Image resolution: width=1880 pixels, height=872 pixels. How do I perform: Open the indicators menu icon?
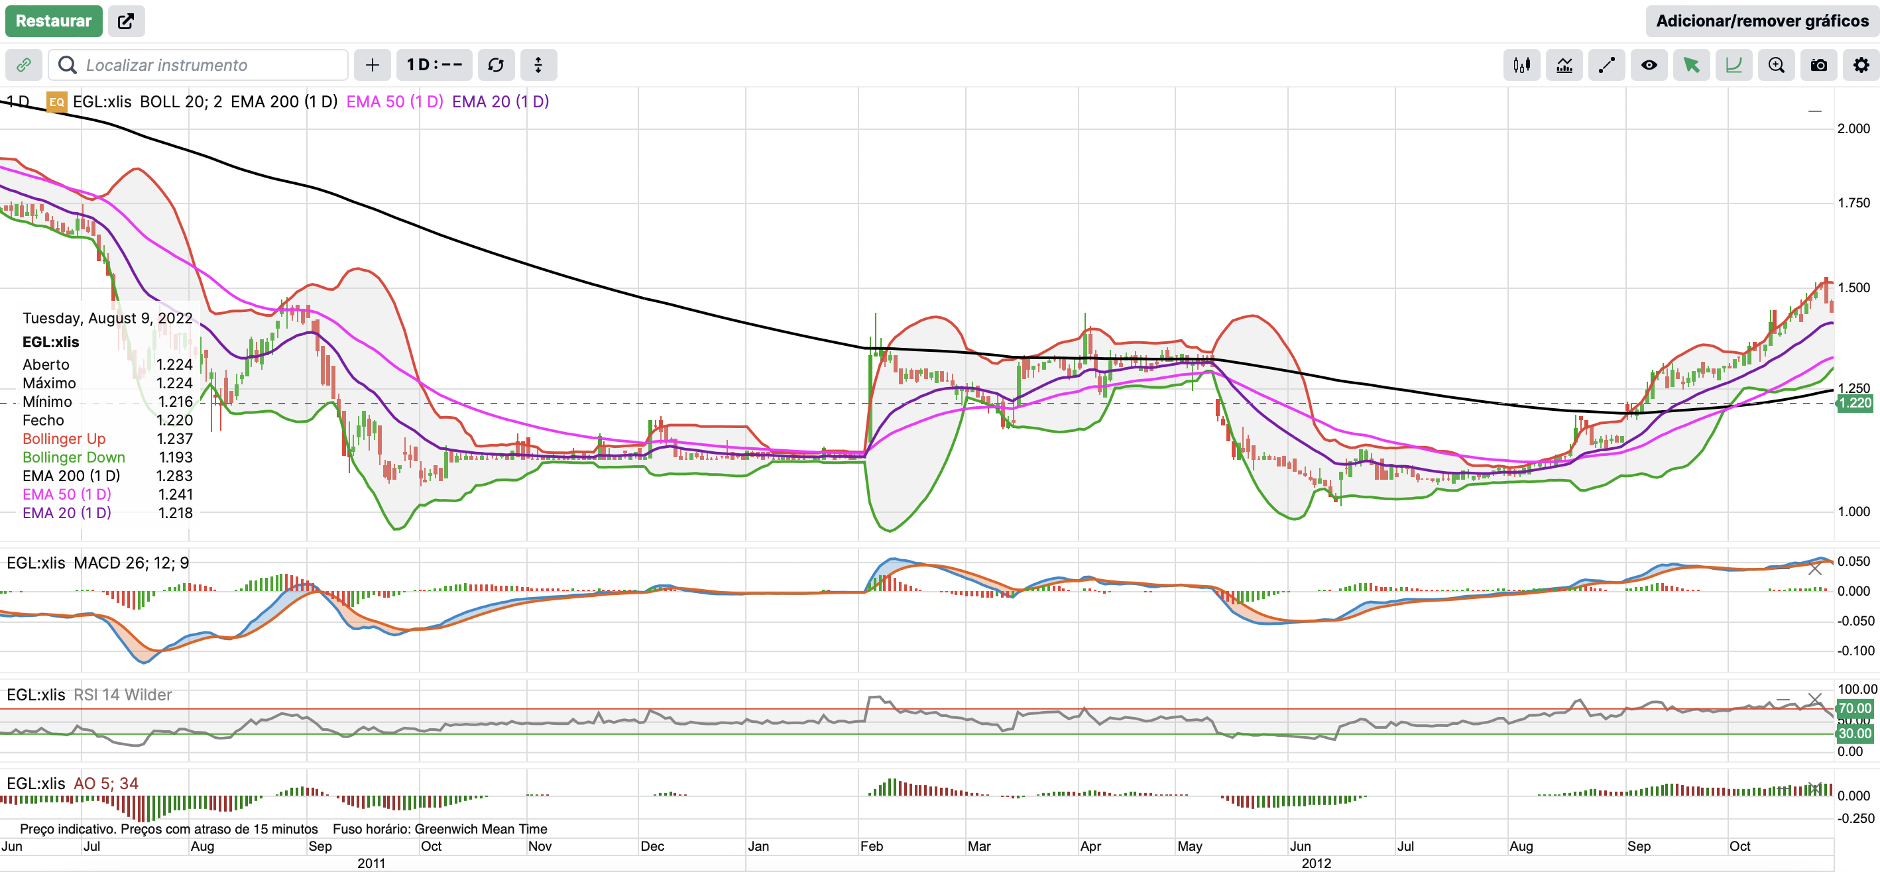pos(1564,65)
